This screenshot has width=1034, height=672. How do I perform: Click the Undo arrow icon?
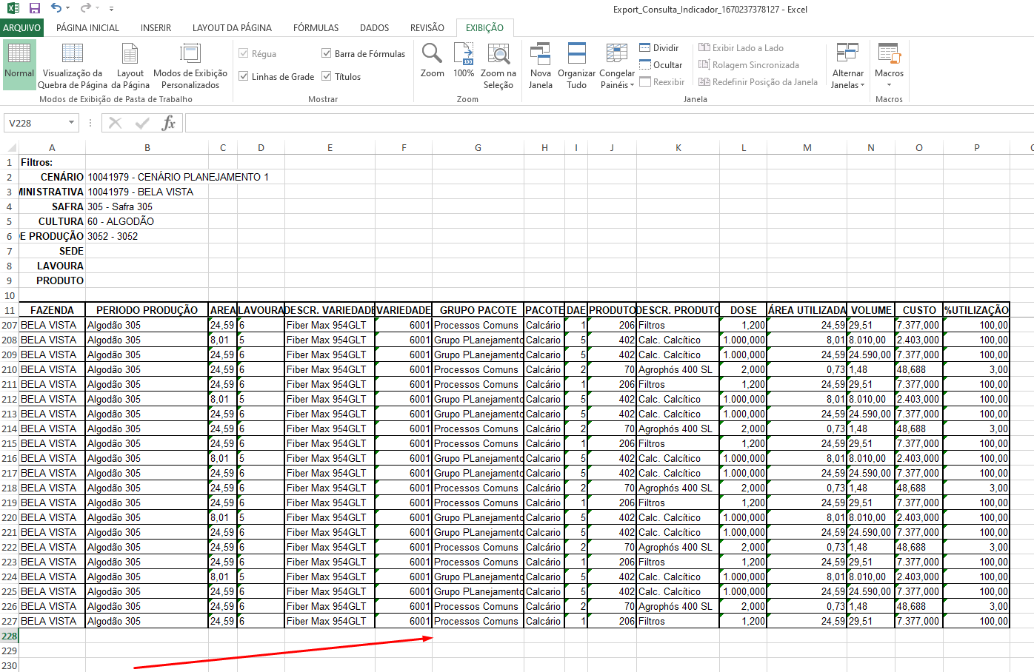coord(56,8)
